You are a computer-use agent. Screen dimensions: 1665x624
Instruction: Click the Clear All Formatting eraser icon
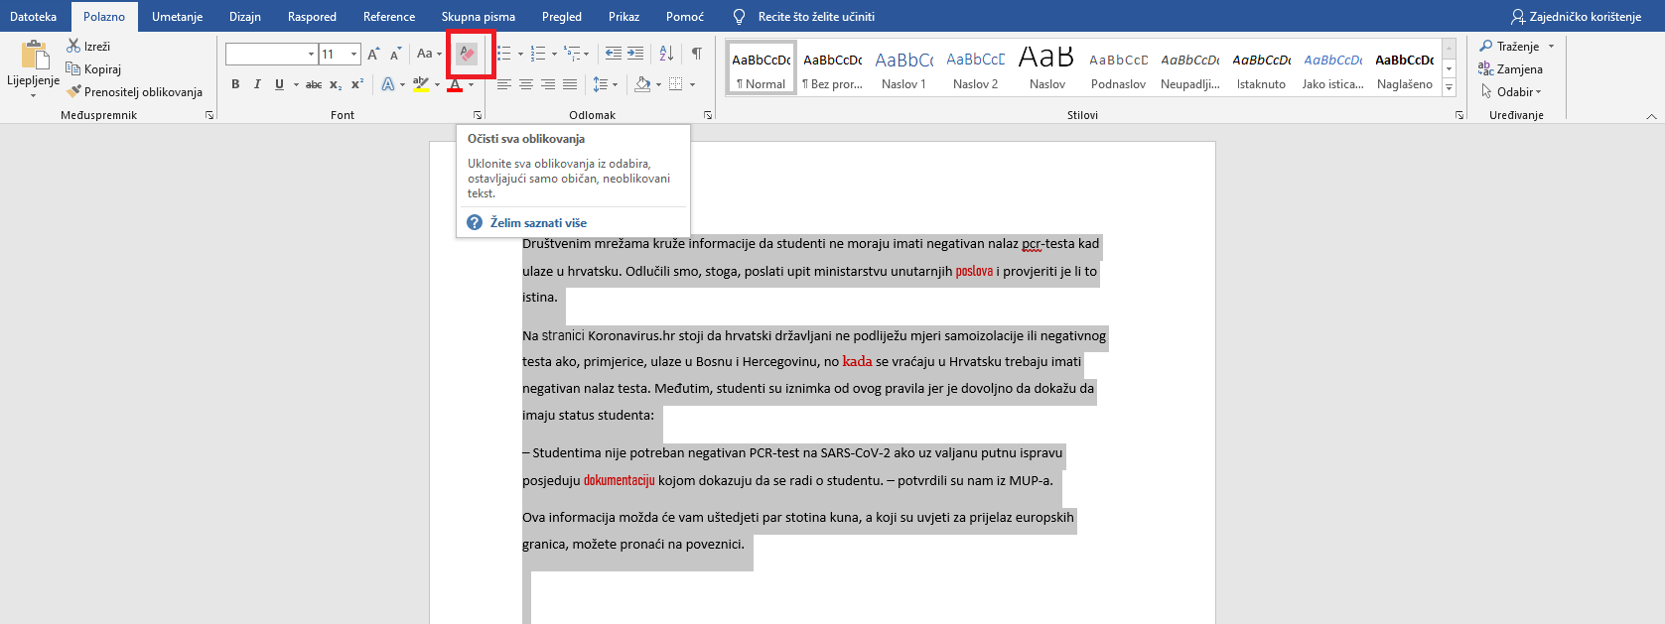(x=467, y=54)
